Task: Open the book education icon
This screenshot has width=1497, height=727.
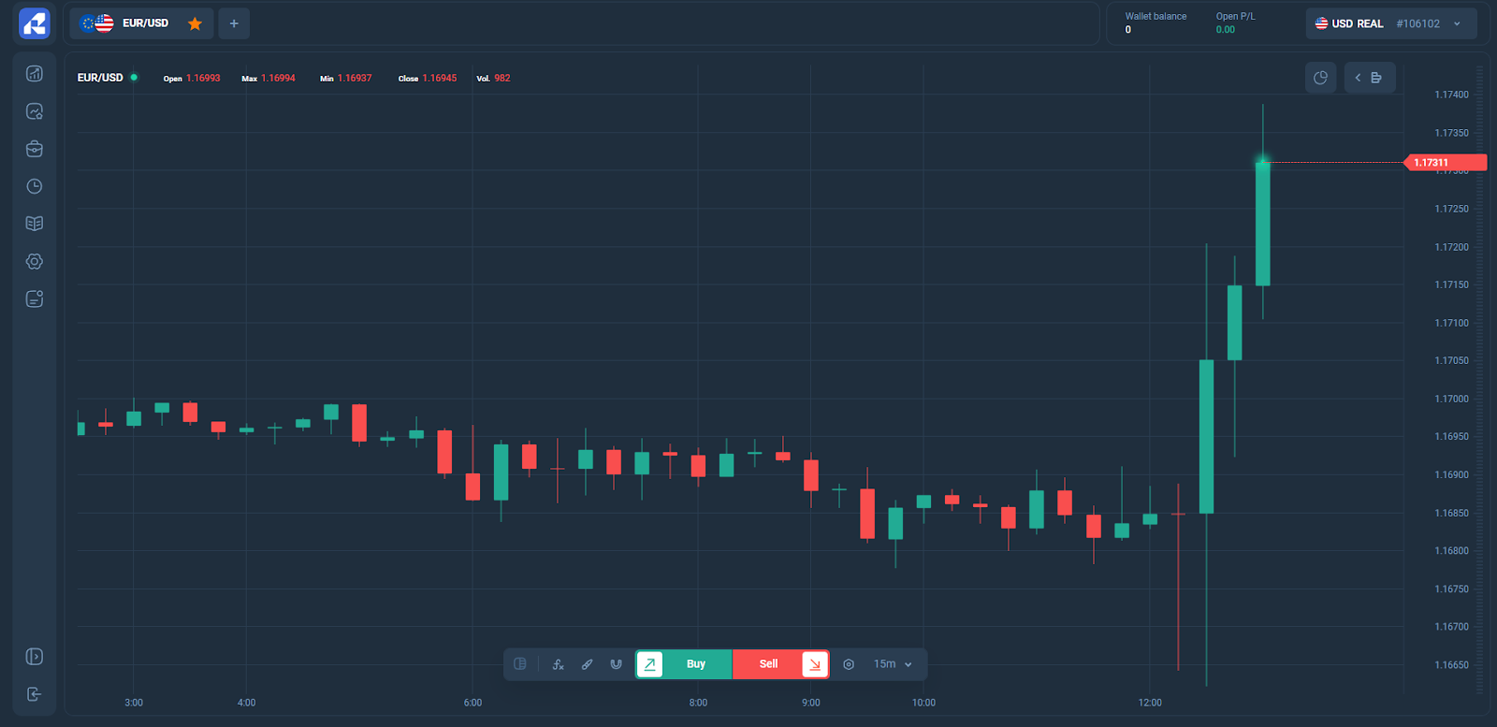Action: click(x=35, y=224)
